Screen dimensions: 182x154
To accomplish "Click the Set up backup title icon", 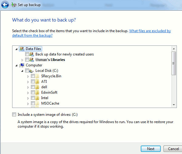I will (x=14, y=5).
